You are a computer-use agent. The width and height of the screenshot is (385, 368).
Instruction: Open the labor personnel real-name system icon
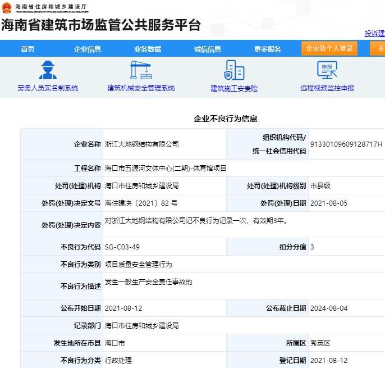pyautogui.click(x=48, y=70)
